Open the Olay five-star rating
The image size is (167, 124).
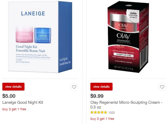(x=99, y=112)
